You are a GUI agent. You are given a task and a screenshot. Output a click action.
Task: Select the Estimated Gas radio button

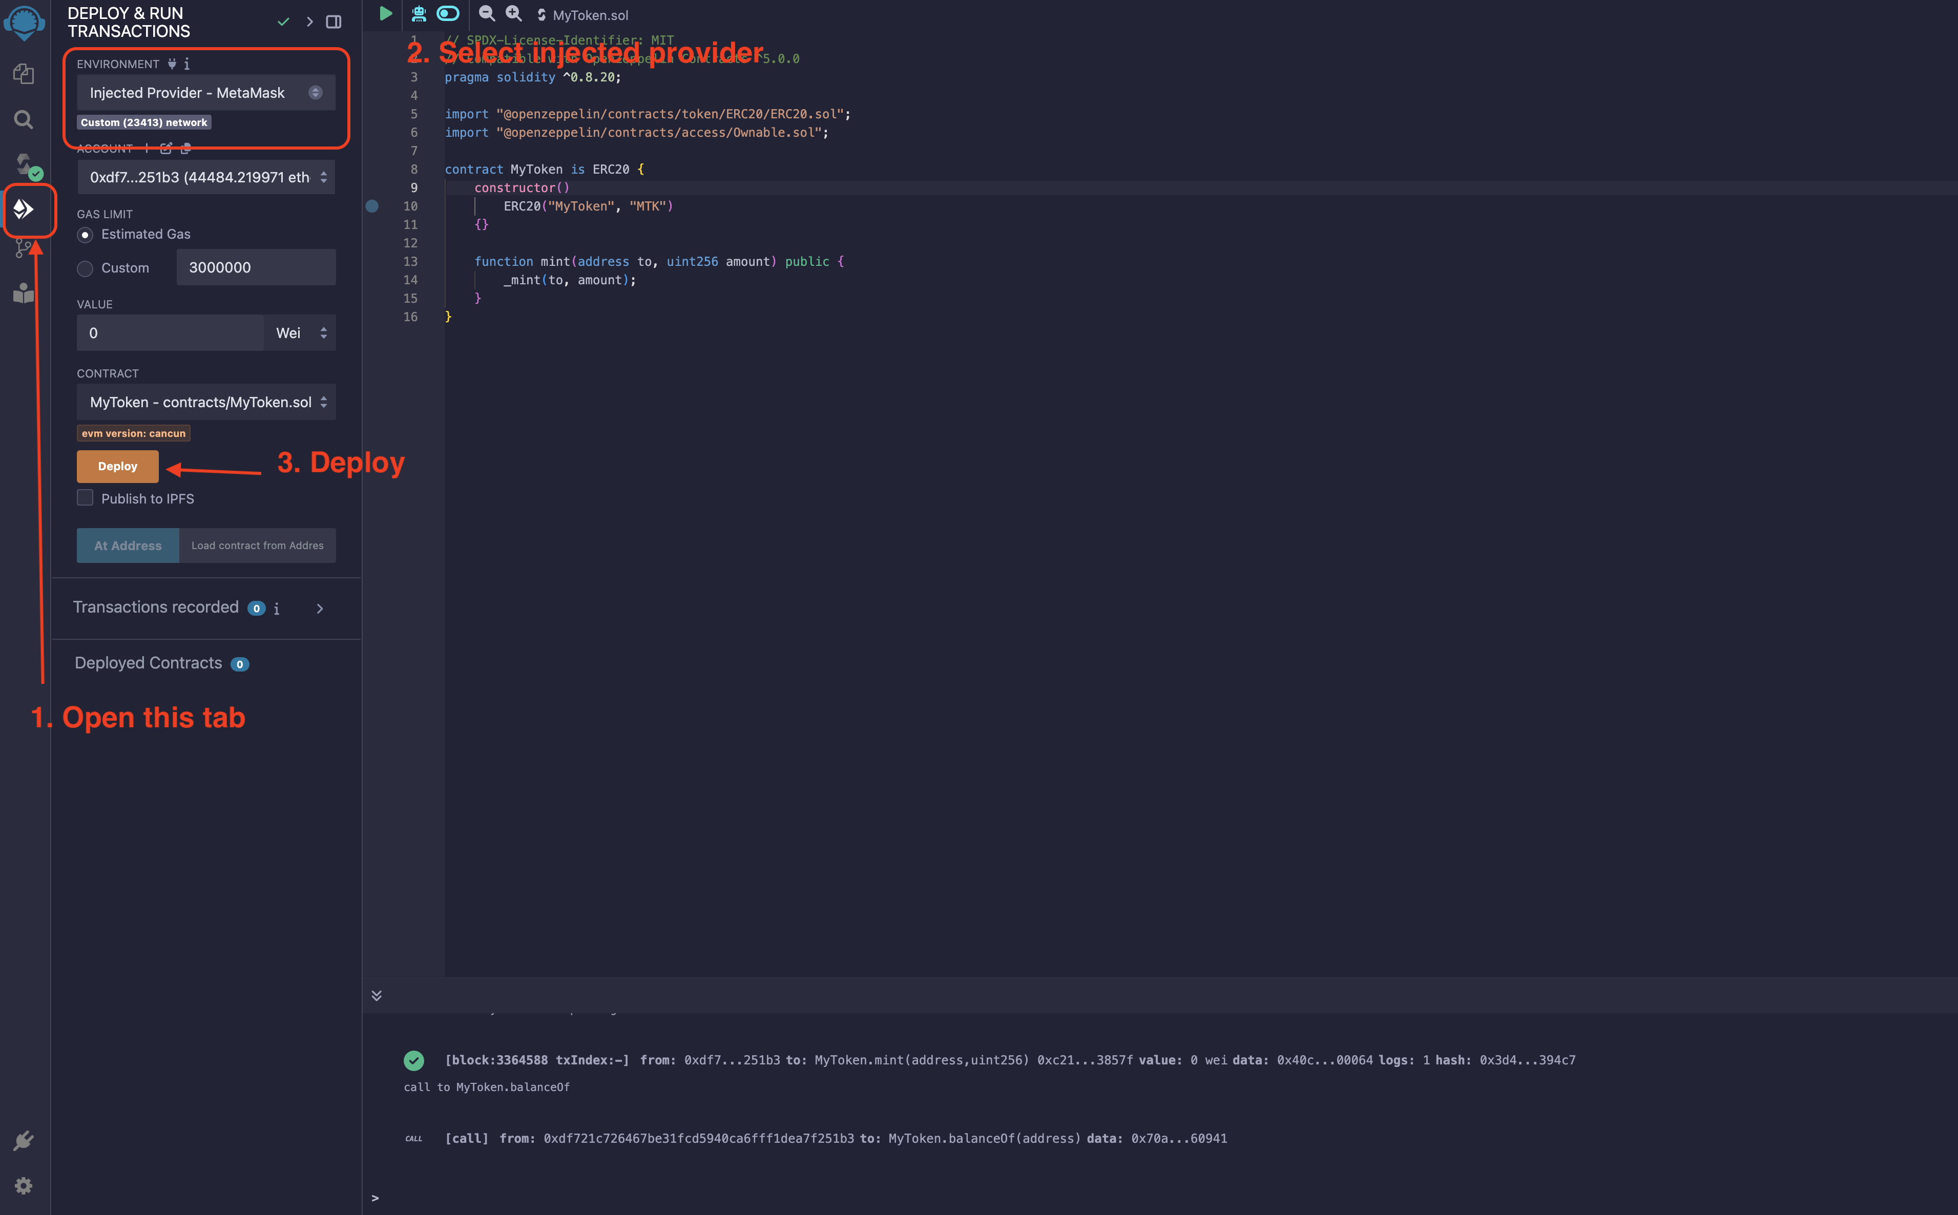(85, 235)
